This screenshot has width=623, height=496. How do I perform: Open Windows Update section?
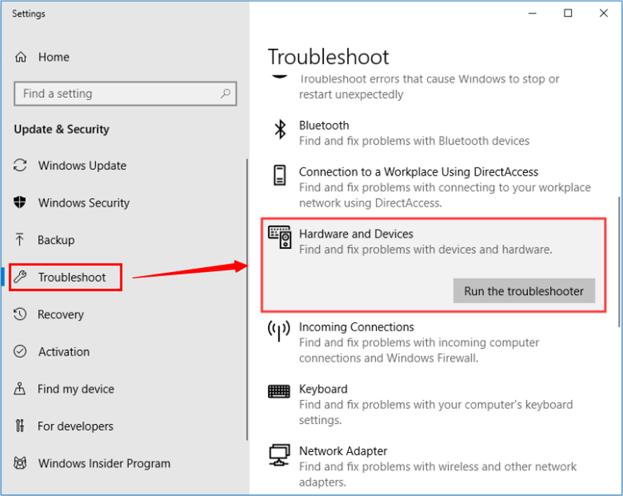click(x=82, y=166)
